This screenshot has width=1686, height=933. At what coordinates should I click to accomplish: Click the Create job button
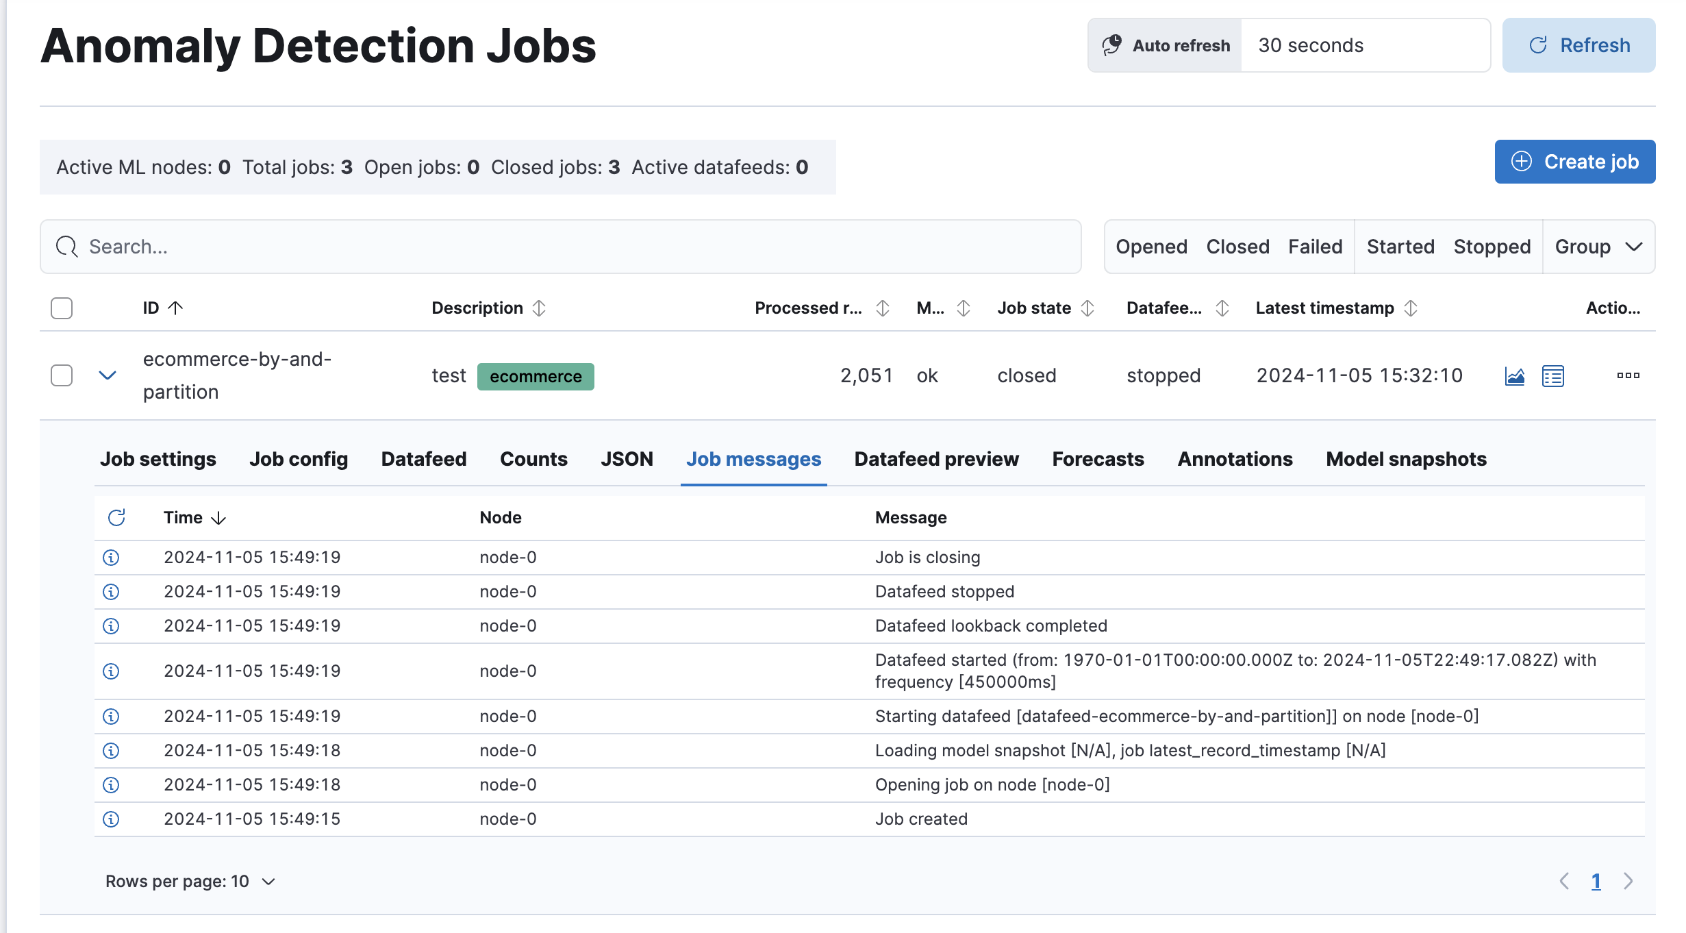[x=1575, y=162]
